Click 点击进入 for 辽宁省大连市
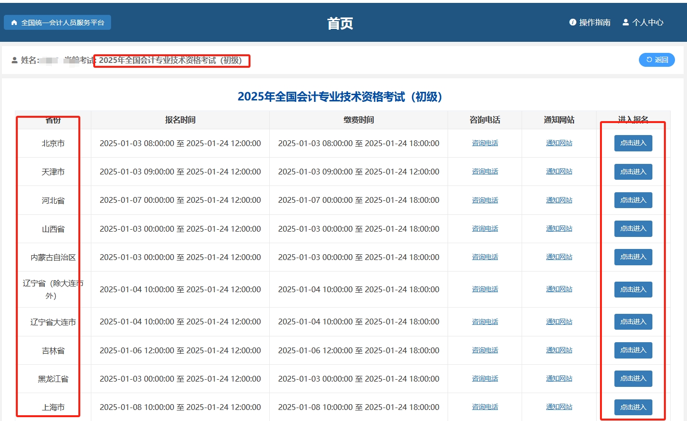Screen dimensions: 687x421 point(633,322)
